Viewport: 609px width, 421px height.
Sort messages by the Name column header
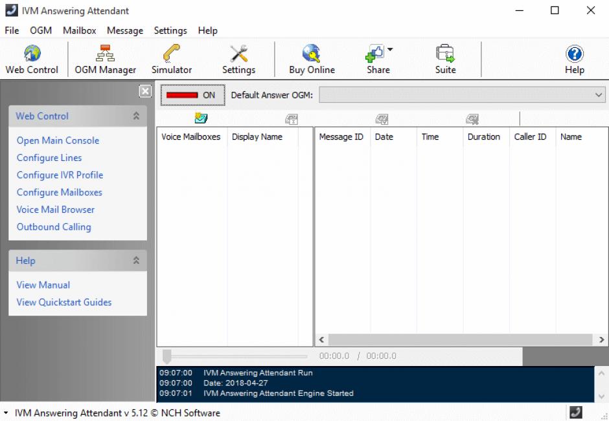[582, 137]
